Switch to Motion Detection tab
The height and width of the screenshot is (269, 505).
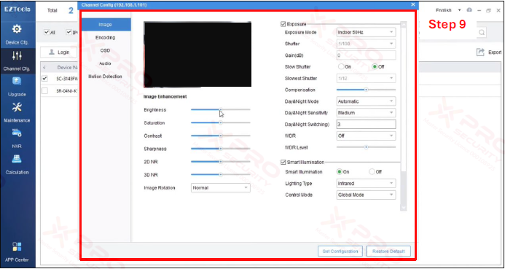click(x=106, y=77)
